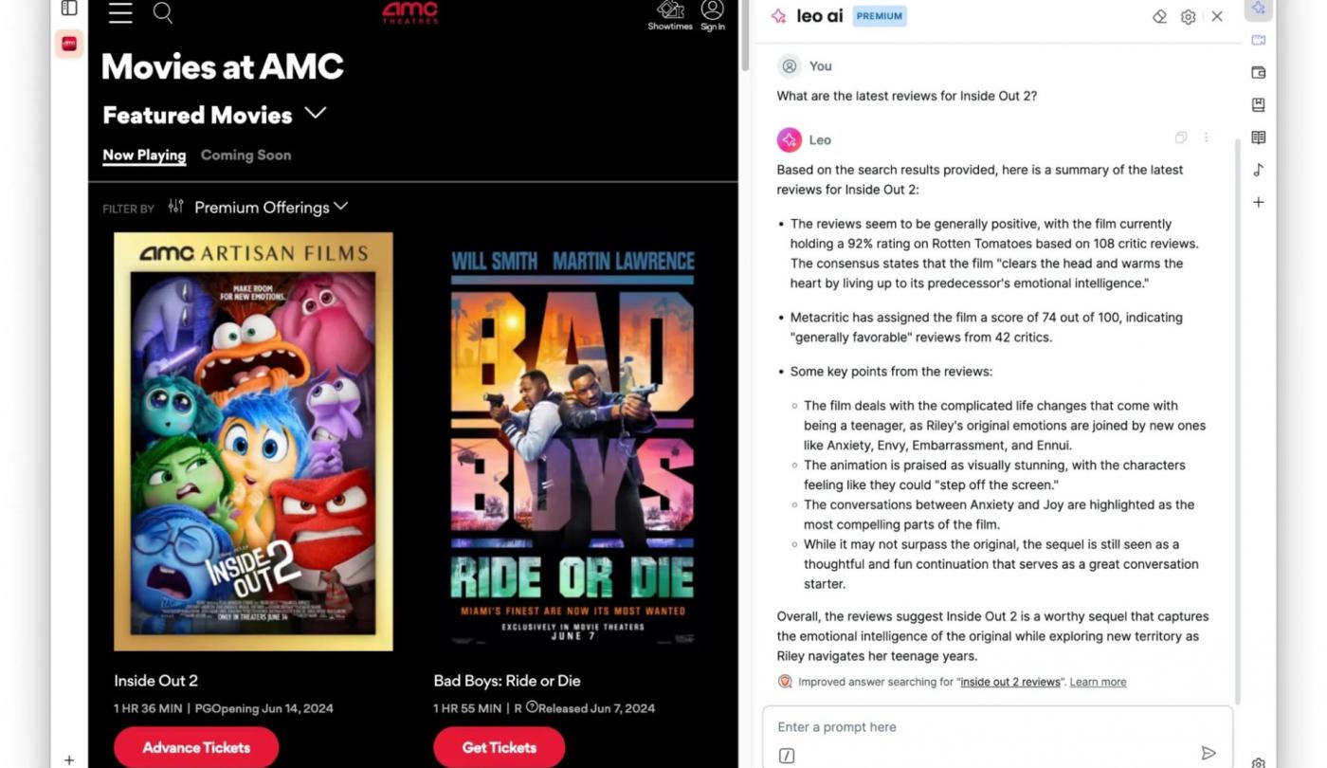The width and height of the screenshot is (1327, 768).
Task: Copy Leo's response with copy icon
Action: tap(1181, 137)
